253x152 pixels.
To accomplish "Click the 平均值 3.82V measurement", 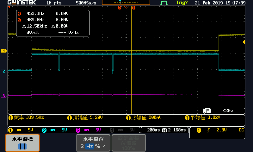I will (x=202, y=117).
